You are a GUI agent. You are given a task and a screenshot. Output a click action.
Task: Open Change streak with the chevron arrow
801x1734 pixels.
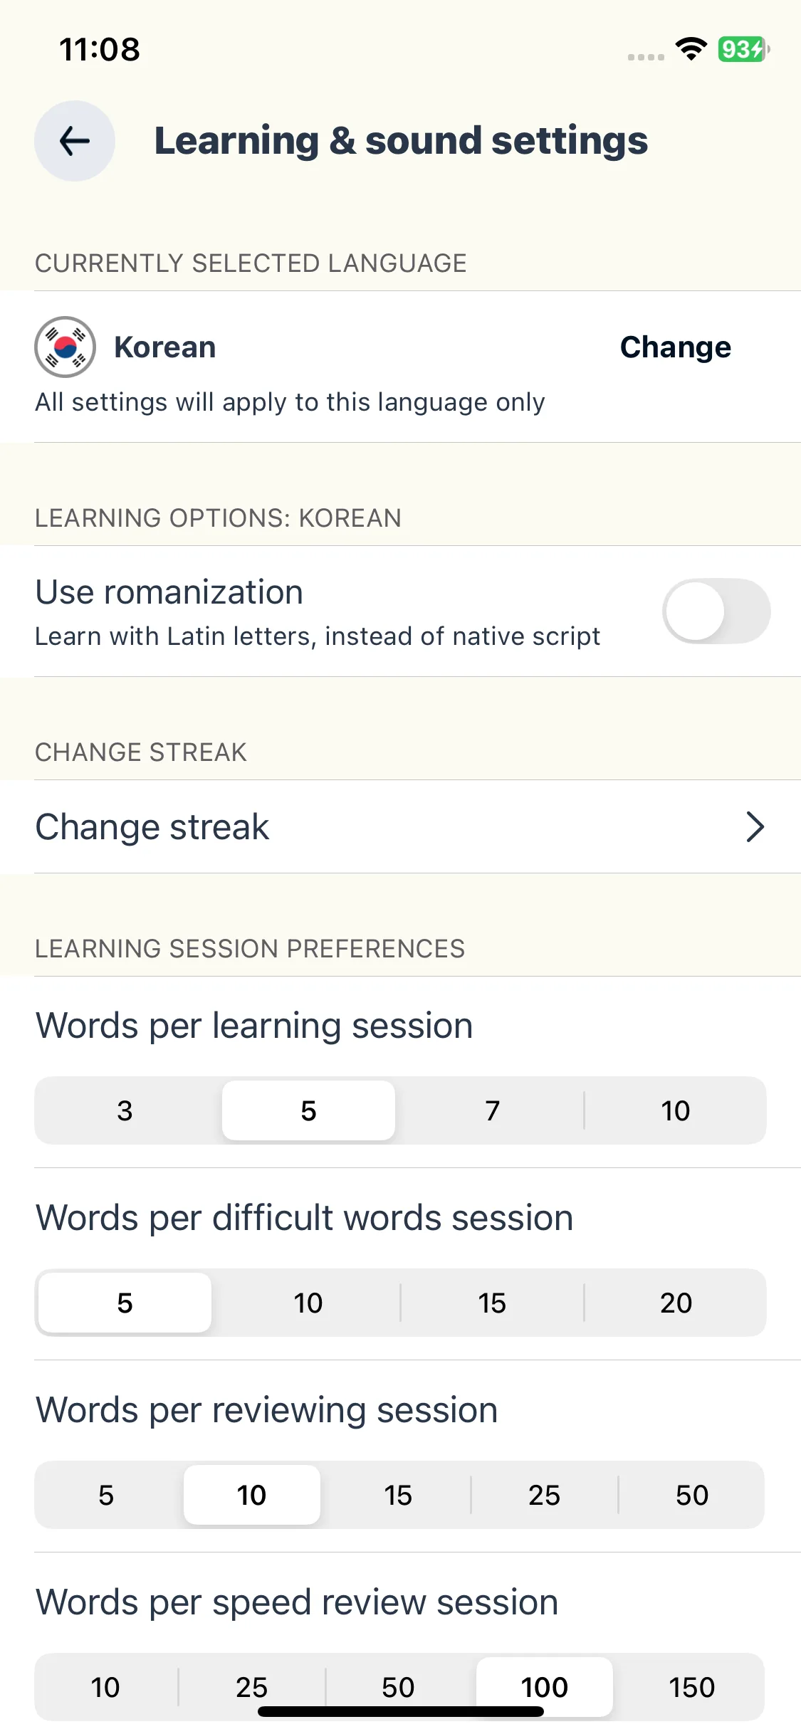(755, 827)
